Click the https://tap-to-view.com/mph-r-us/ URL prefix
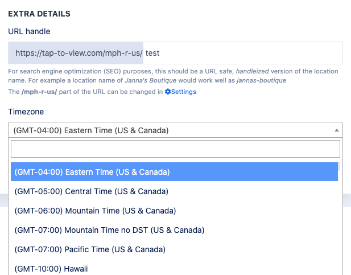The height and width of the screenshot is (275, 351). point(76,53)
